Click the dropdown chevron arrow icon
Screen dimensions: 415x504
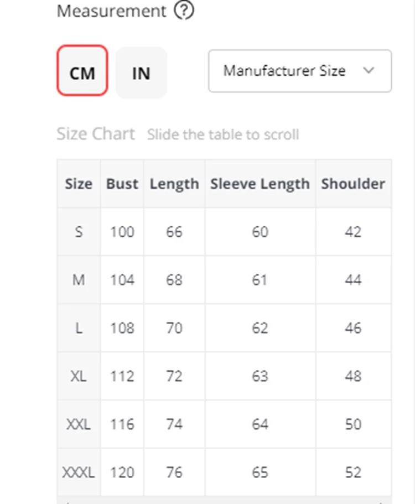(x=369, y=70)
